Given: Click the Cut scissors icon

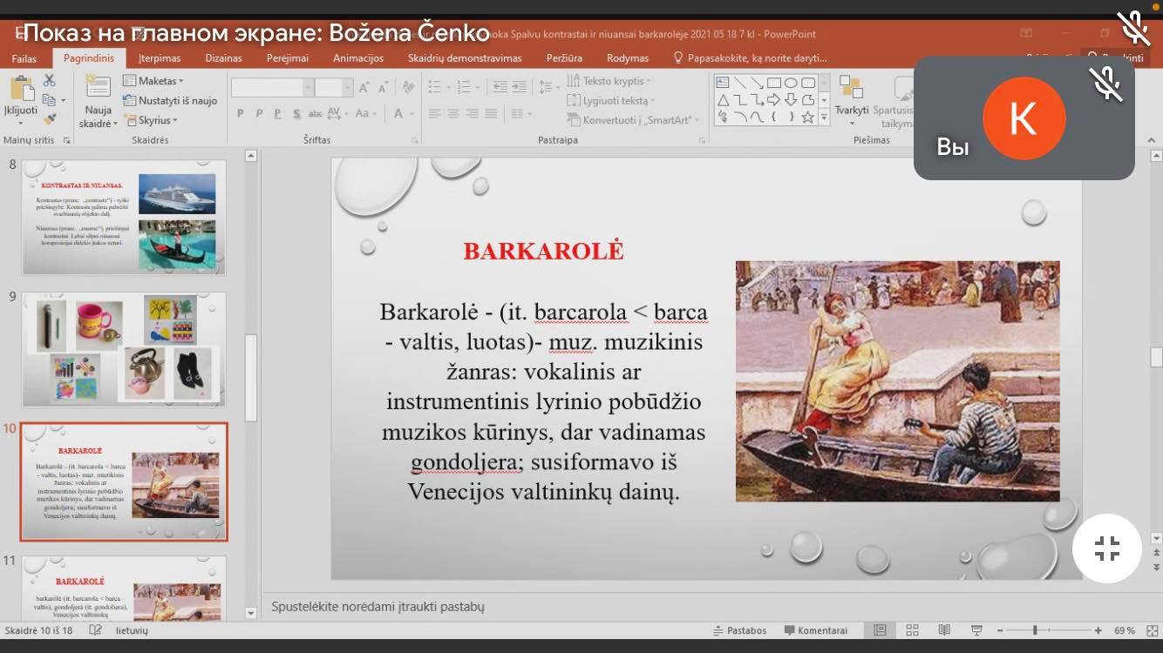Looking at the screenshot, I should point(49,80).
